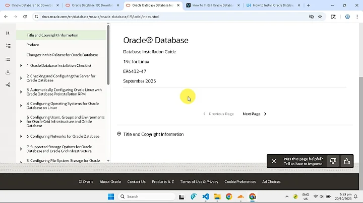Image resolution: width=363 pixels, height=203 pixels.
Task: Open Preface in the sidebar
Action: click(x=33, y=45)
